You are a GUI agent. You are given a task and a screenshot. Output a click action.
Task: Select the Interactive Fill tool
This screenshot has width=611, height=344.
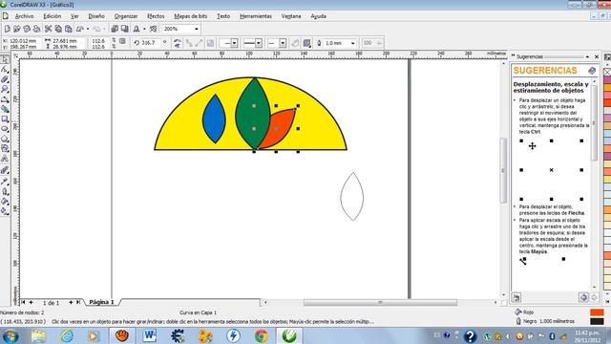(5, 211)
